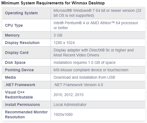This screenshot has width=147, height=123.
Task: Select the 'Minimum System Requirements for Winmax Desktop' heading
Action: point(53,3)
